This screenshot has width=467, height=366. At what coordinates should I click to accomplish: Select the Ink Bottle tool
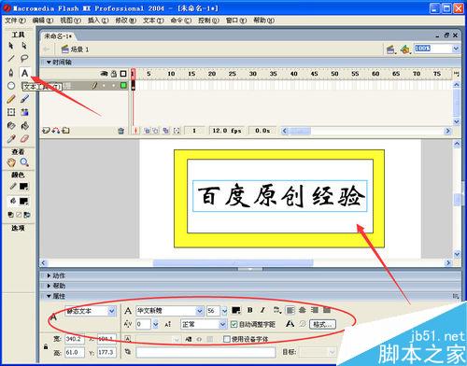[11, 125]
